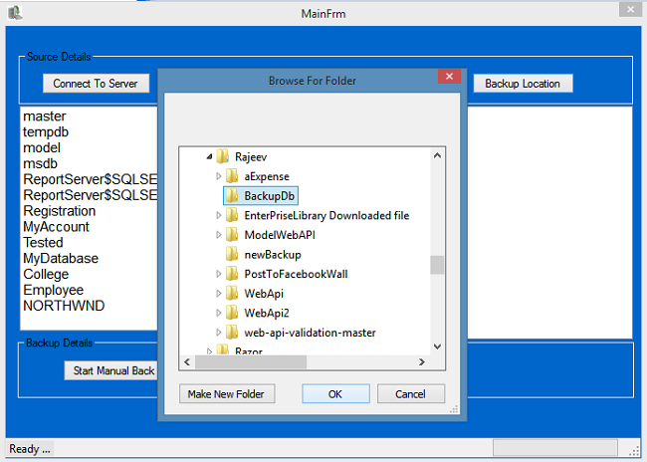Screen dimensions: 647x462
Task: Expand the Razor folder
Action: click(x=210, y=351)
